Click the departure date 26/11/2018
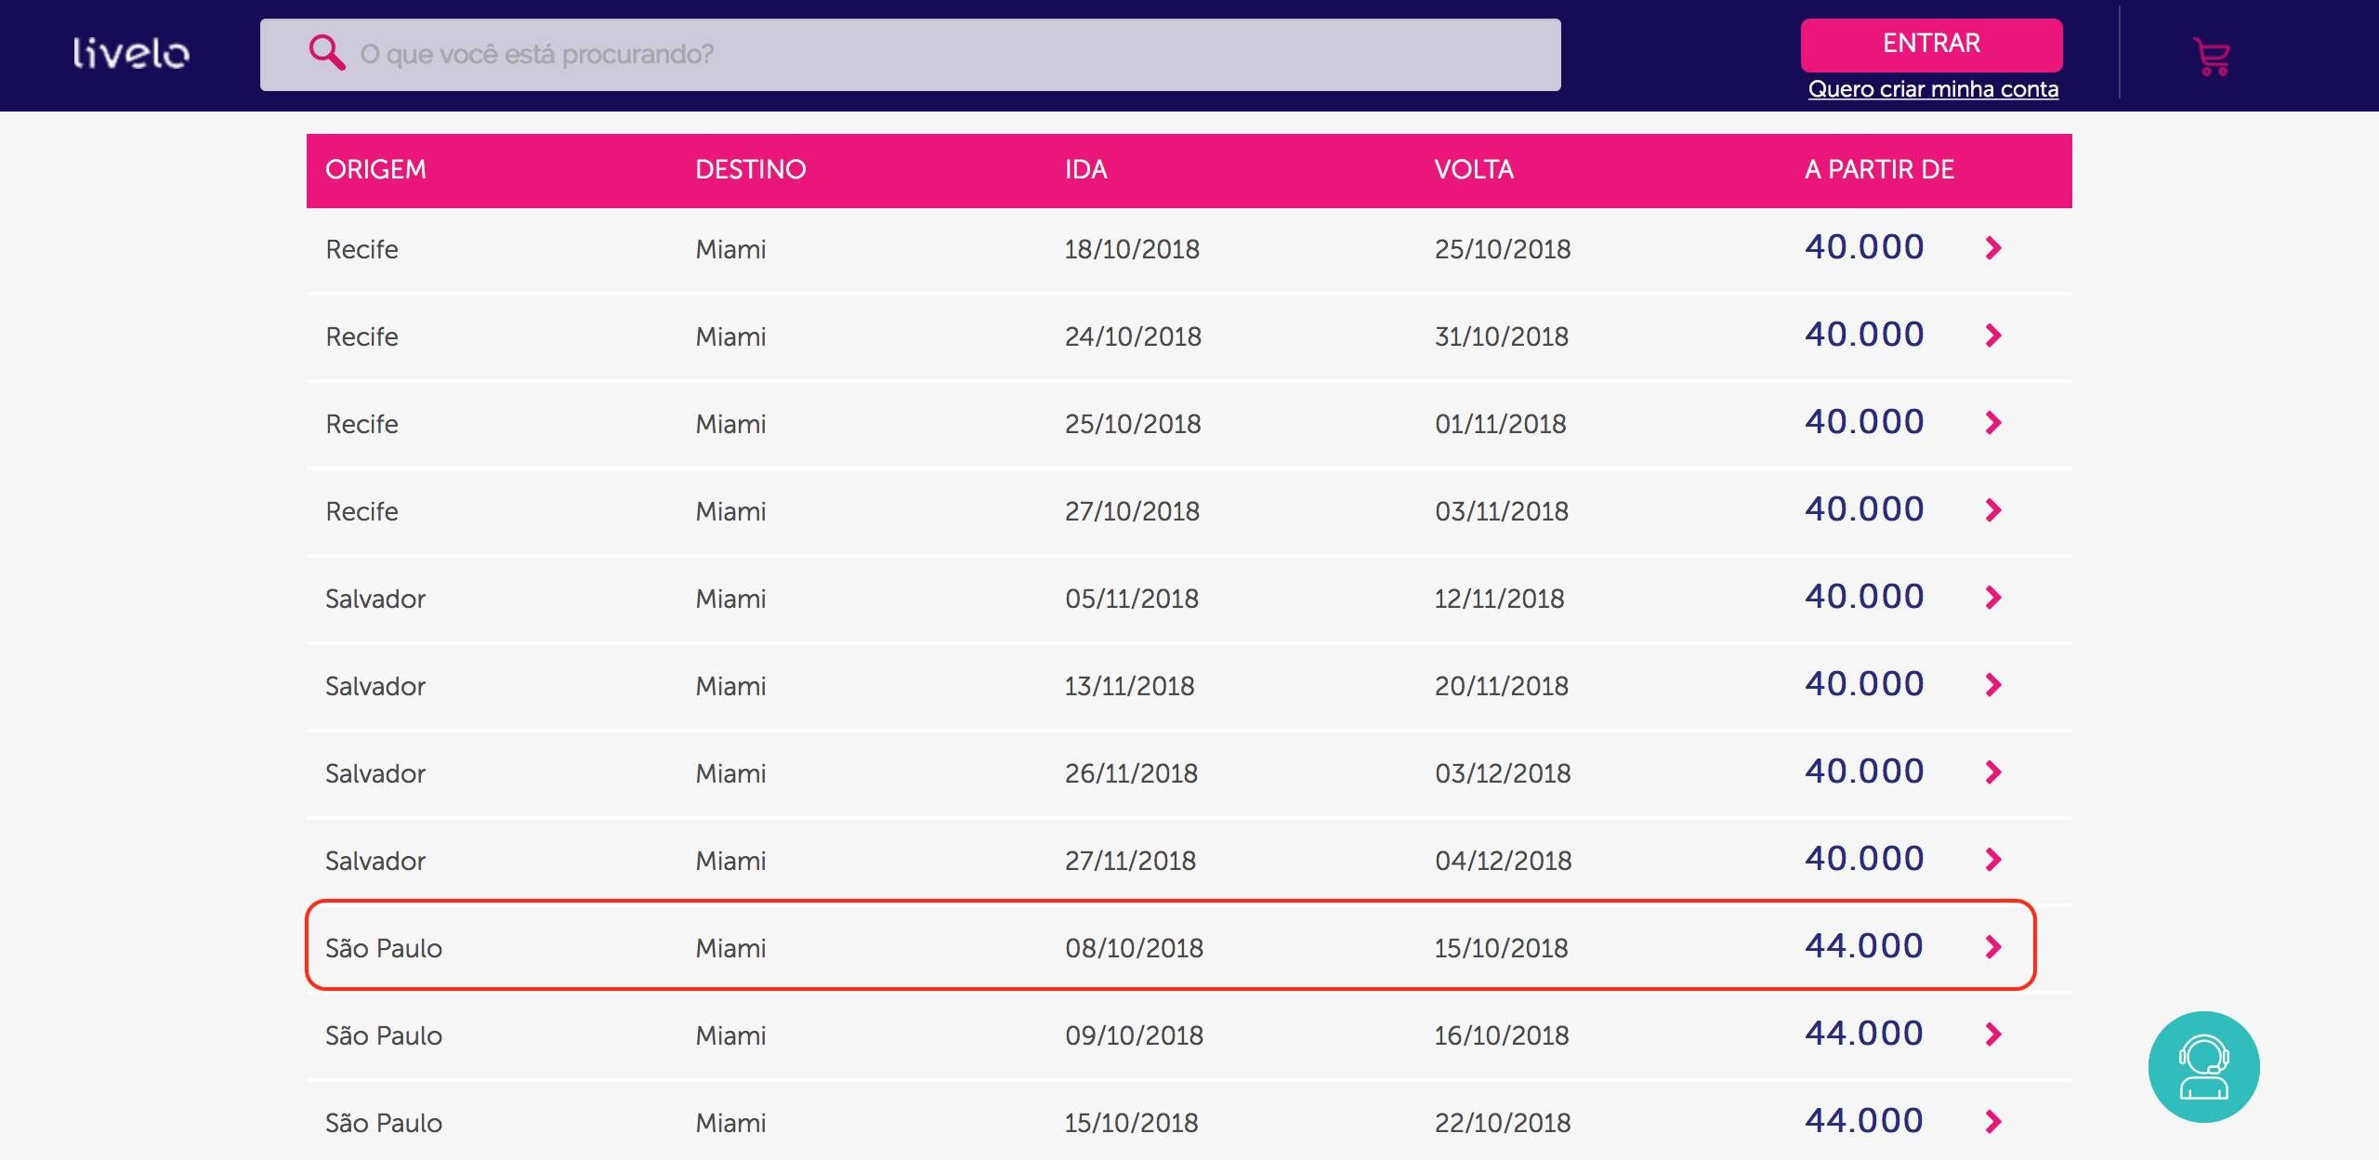The width and height of the screenshot is (2379, 1160). point(1131,773)
